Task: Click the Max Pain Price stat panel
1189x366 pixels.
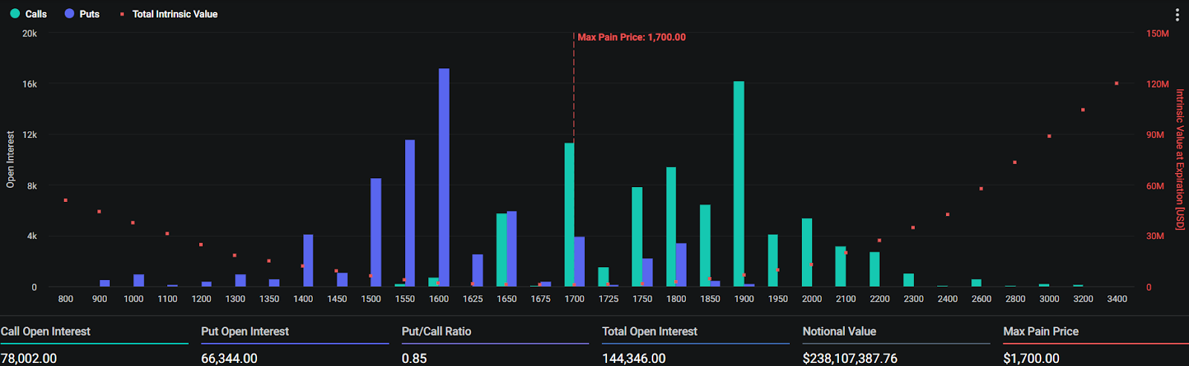Action: coord(1096,344)
